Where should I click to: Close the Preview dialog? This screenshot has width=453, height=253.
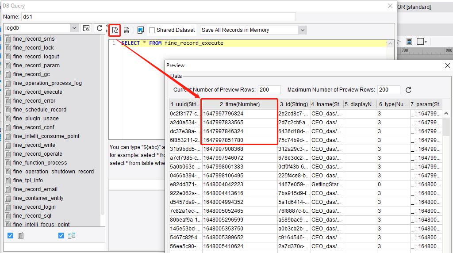coord(448,65)
